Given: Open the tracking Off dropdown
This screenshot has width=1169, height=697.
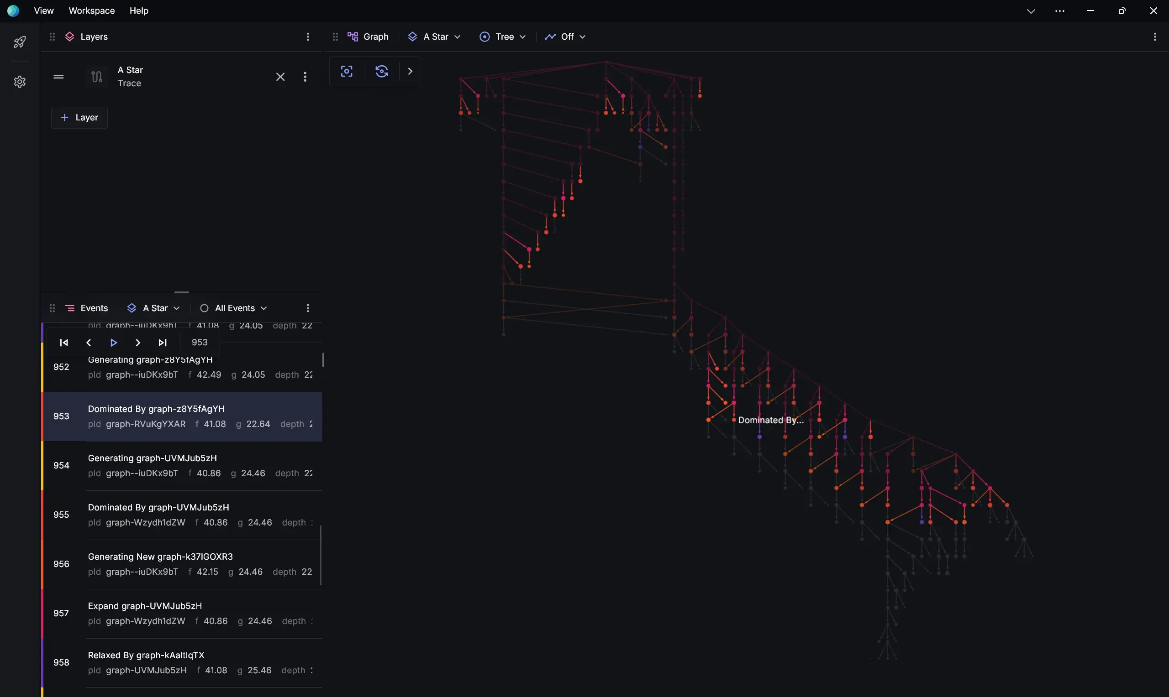Looking at the screenshot, I should [x=565, y=36].
